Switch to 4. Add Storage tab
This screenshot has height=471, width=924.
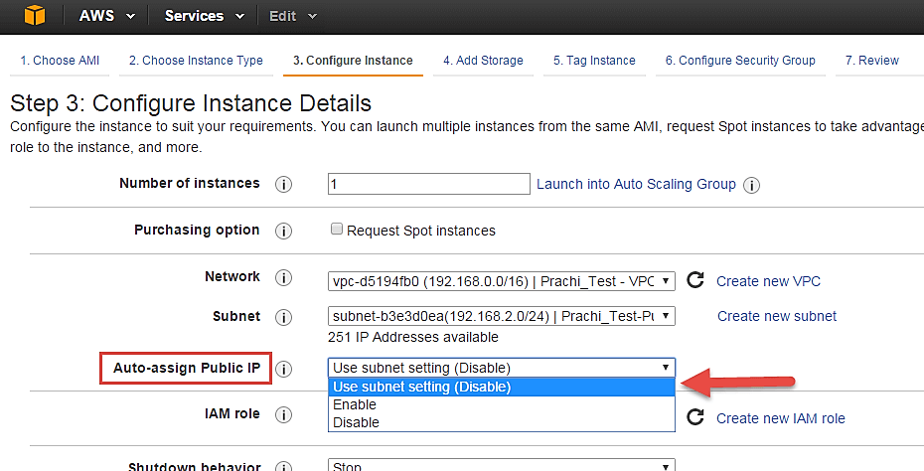point(483,61)
